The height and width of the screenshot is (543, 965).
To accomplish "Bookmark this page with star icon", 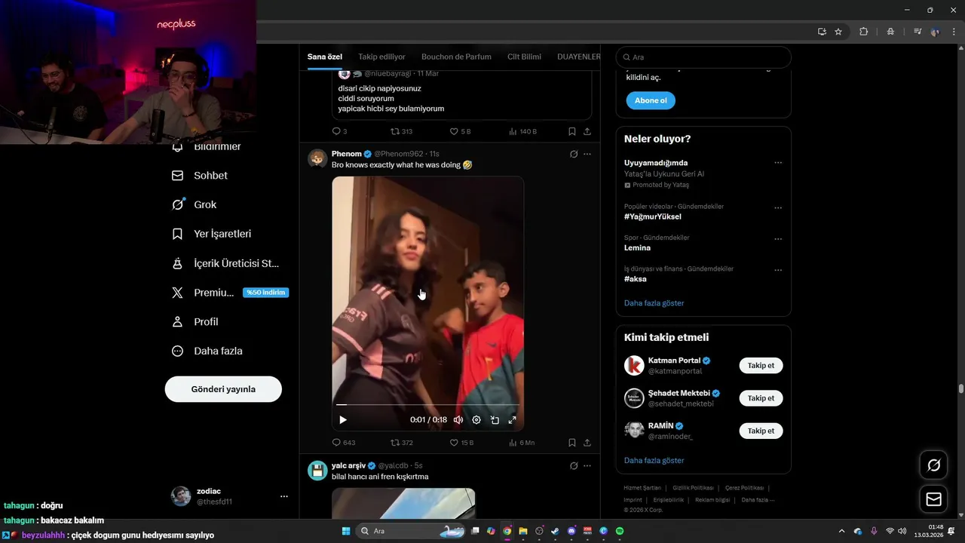I will click(x=838, y=32).
